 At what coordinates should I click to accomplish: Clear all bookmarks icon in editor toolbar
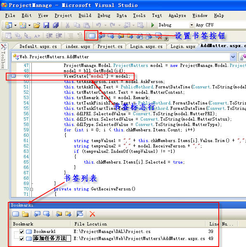coord(158,36)
